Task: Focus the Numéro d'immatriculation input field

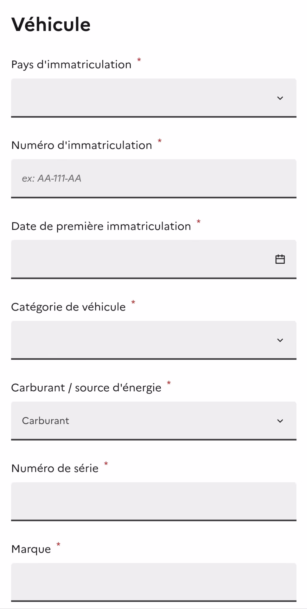Action: (x=154, y=178)
